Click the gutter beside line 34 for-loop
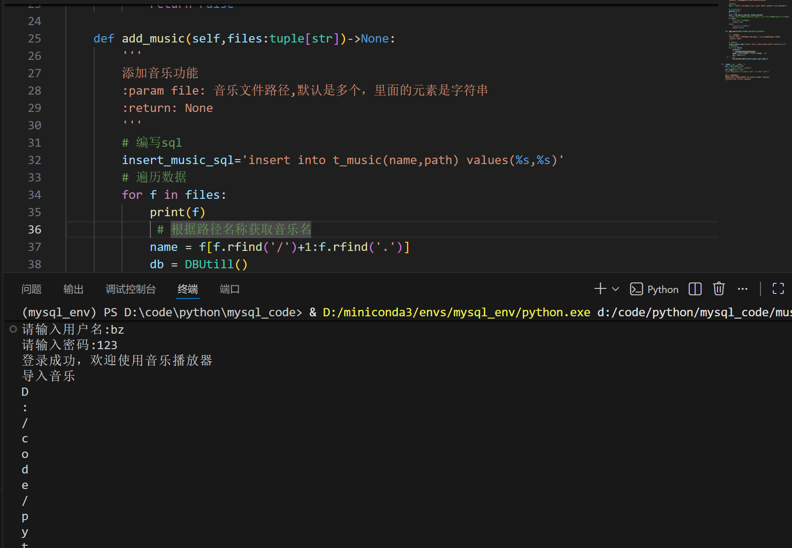This screenshot has height=548, width=792. click(x=34, y=195)
